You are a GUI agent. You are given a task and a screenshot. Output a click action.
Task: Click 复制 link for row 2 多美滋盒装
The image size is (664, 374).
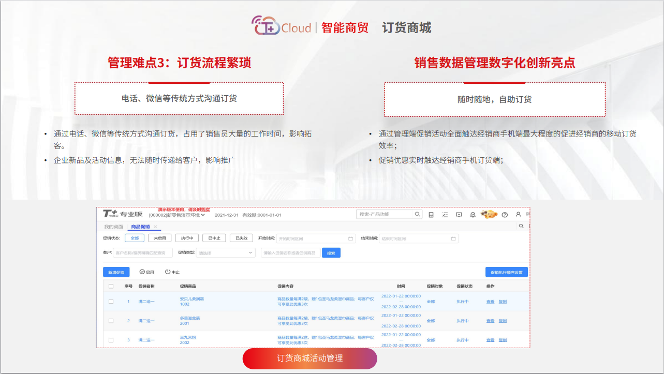(503, 321)
